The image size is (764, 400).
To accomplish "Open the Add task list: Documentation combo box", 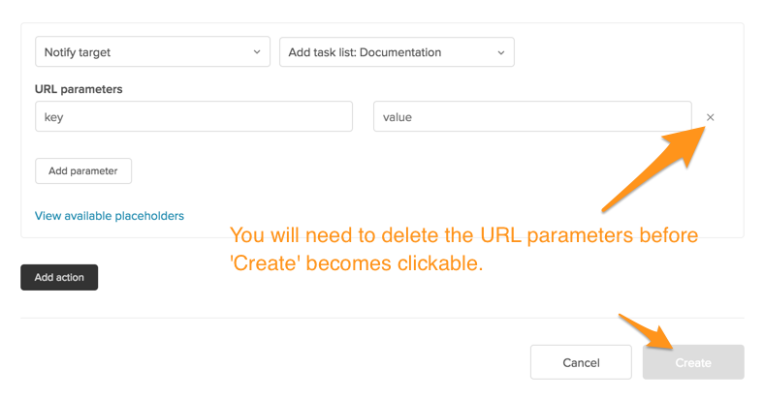I will point(397,52).
